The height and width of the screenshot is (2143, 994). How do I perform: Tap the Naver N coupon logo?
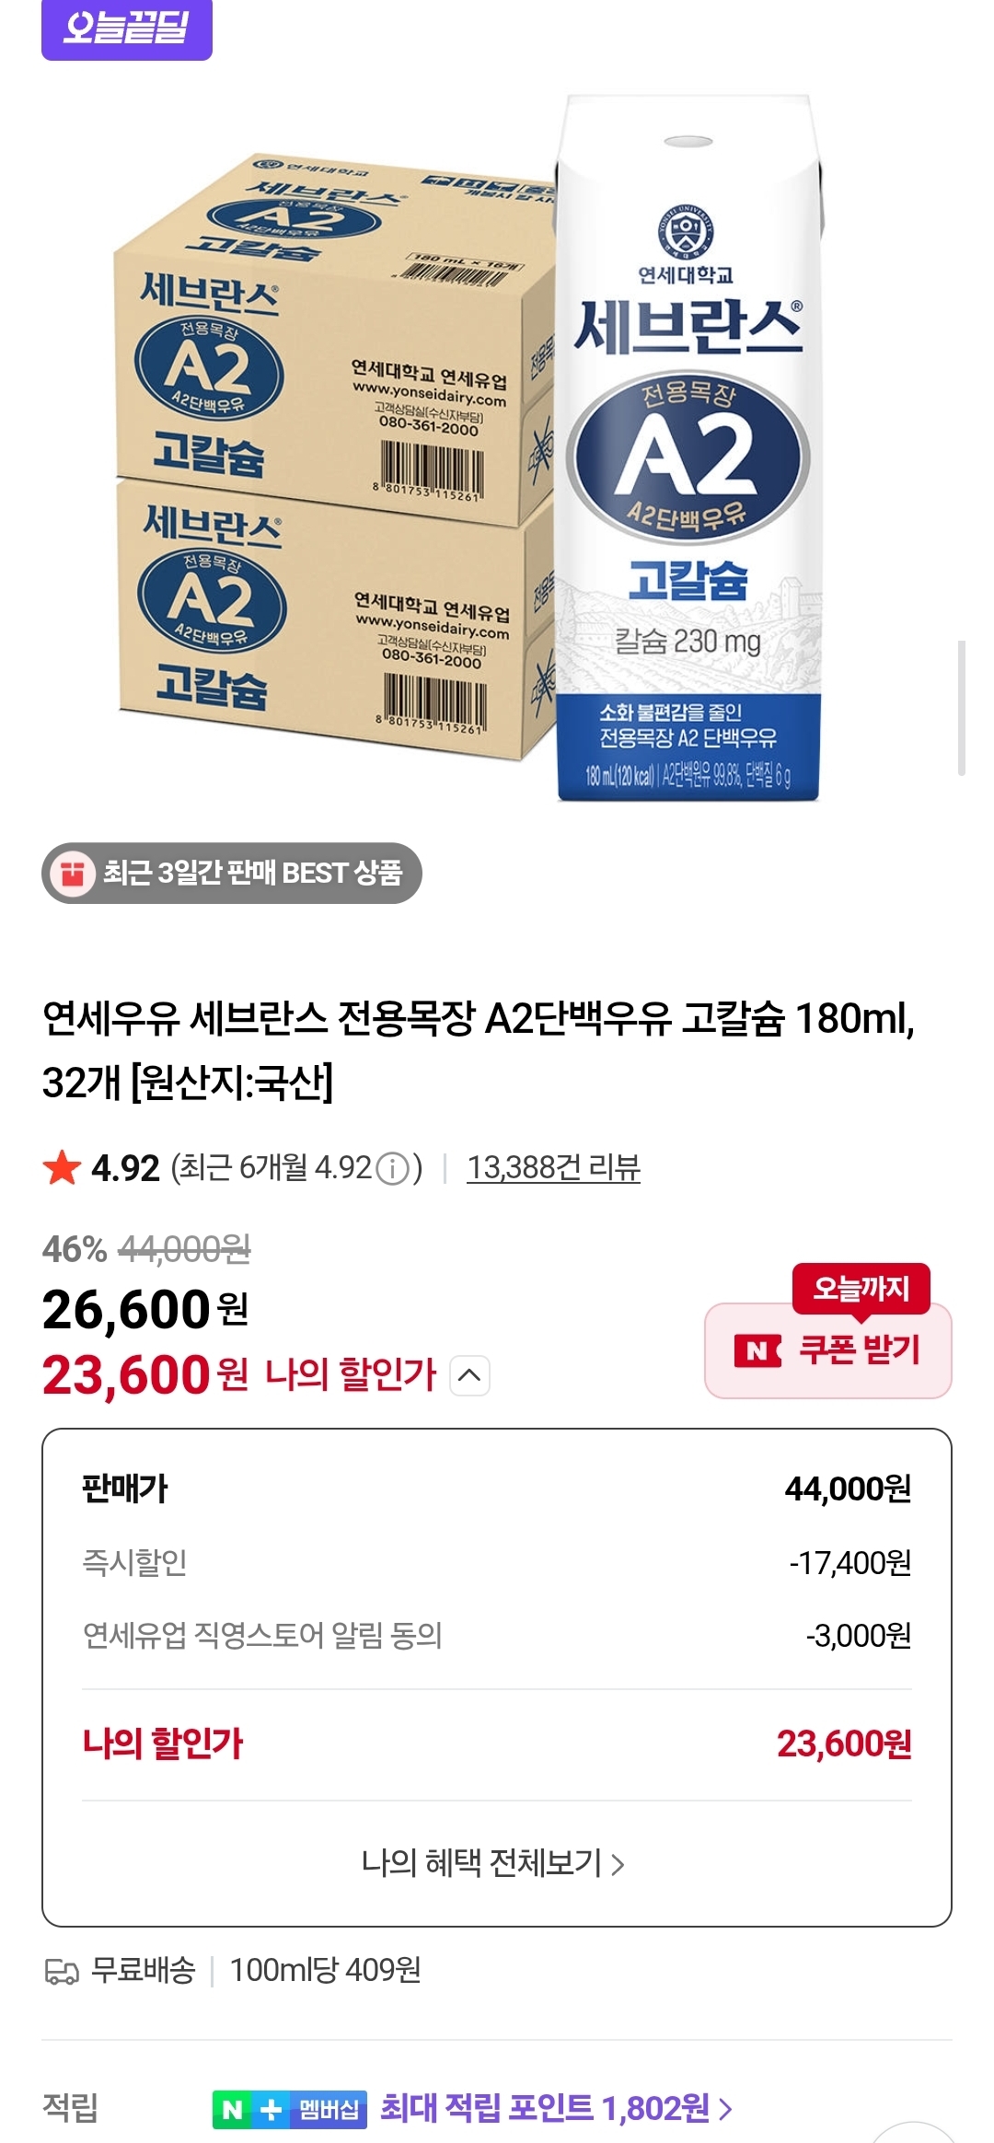(757, 1350)
